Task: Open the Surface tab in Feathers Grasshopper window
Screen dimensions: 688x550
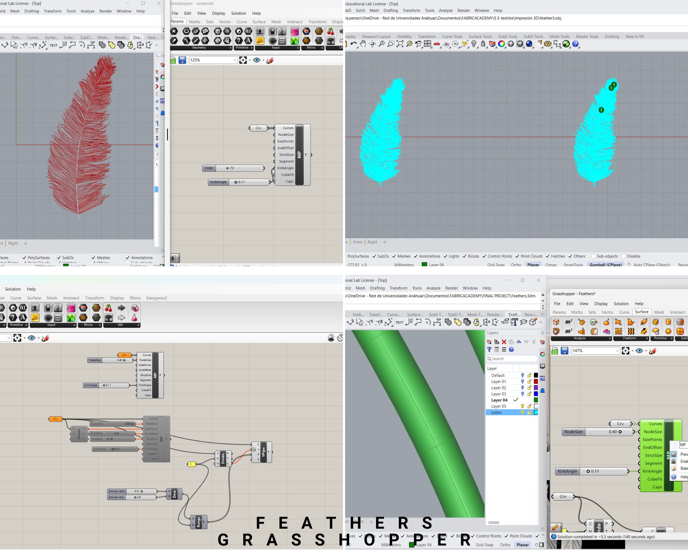Action: (x=641, y=312)
